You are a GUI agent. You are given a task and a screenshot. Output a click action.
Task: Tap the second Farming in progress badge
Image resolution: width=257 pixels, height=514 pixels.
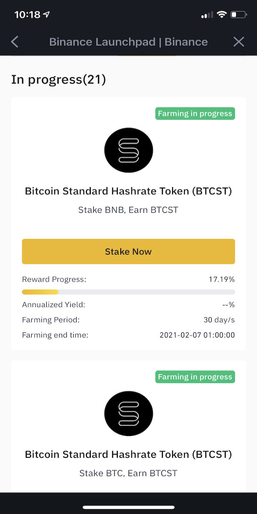pyautogui.click(x=195, y=377)
